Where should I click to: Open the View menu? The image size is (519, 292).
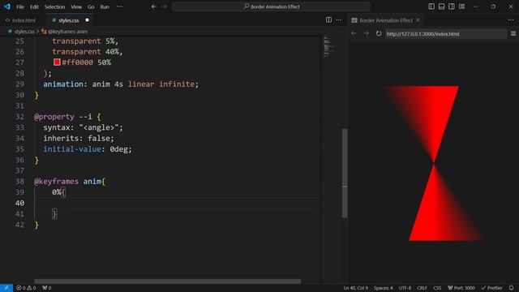(76, 6)
